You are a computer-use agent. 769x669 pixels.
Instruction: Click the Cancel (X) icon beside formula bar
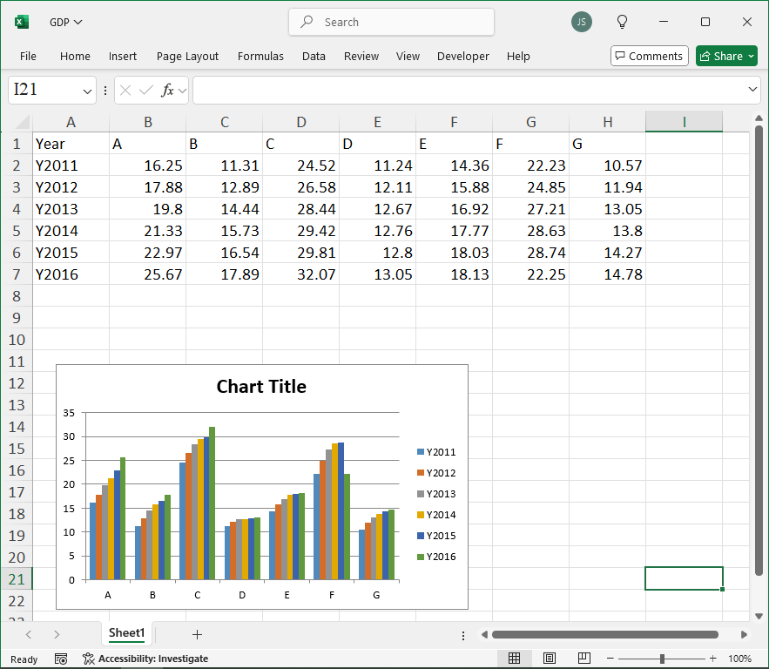click(x=125, y=90)
